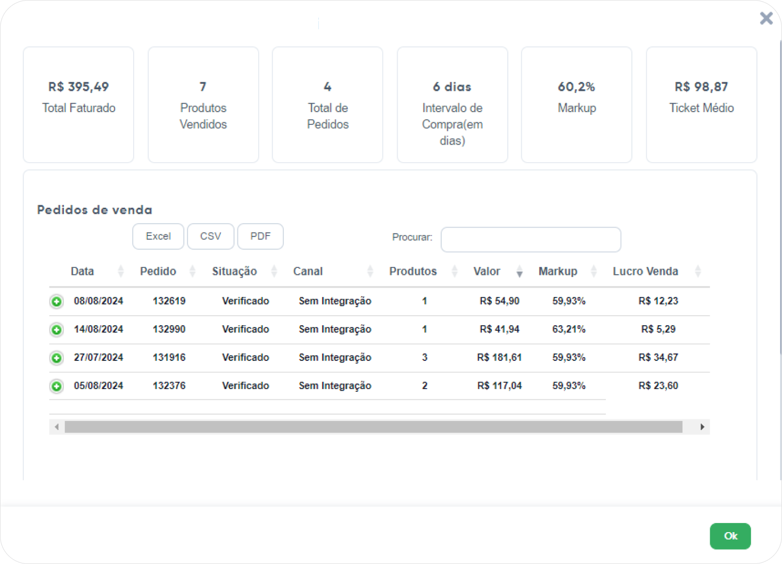Close the dialog with X icon
The image size is (782, 564).
766,18
